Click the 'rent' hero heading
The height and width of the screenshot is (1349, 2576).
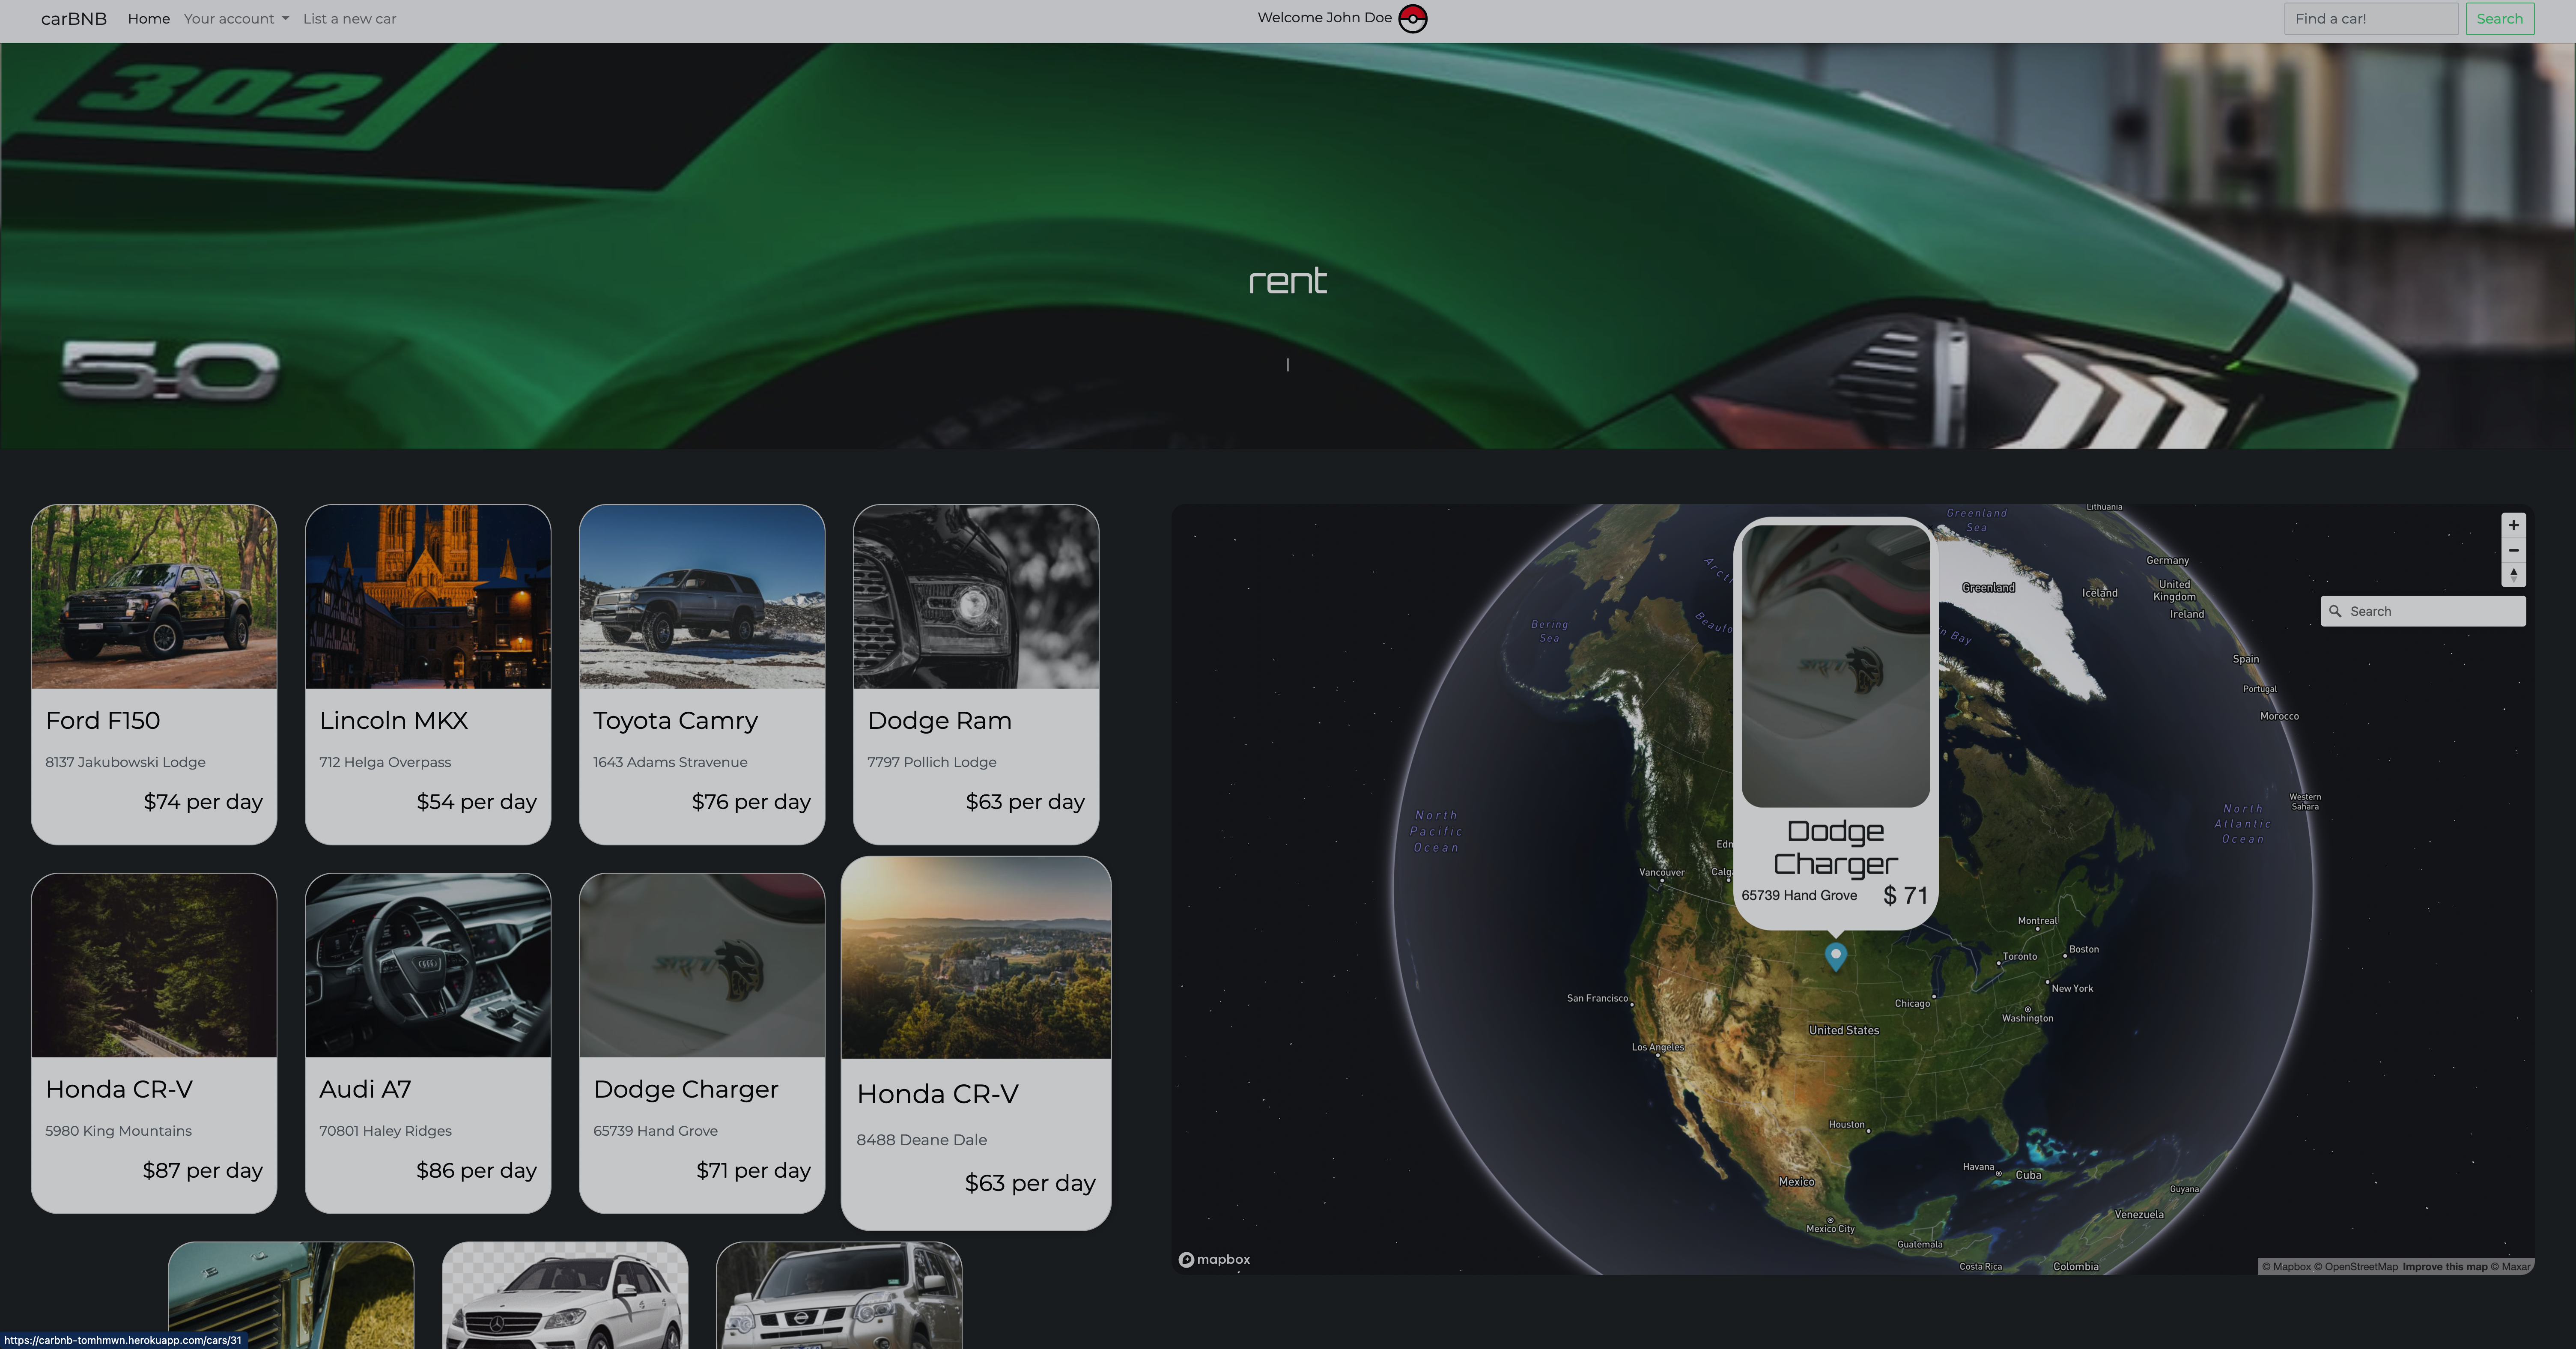click(x=1287, y=281)
